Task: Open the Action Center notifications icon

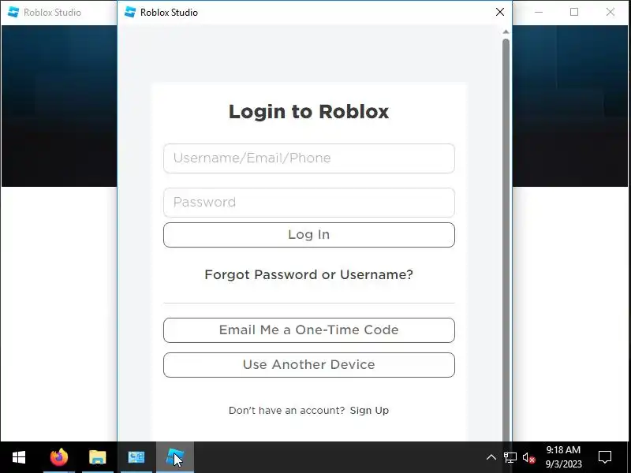Action: tap(605, 457)
